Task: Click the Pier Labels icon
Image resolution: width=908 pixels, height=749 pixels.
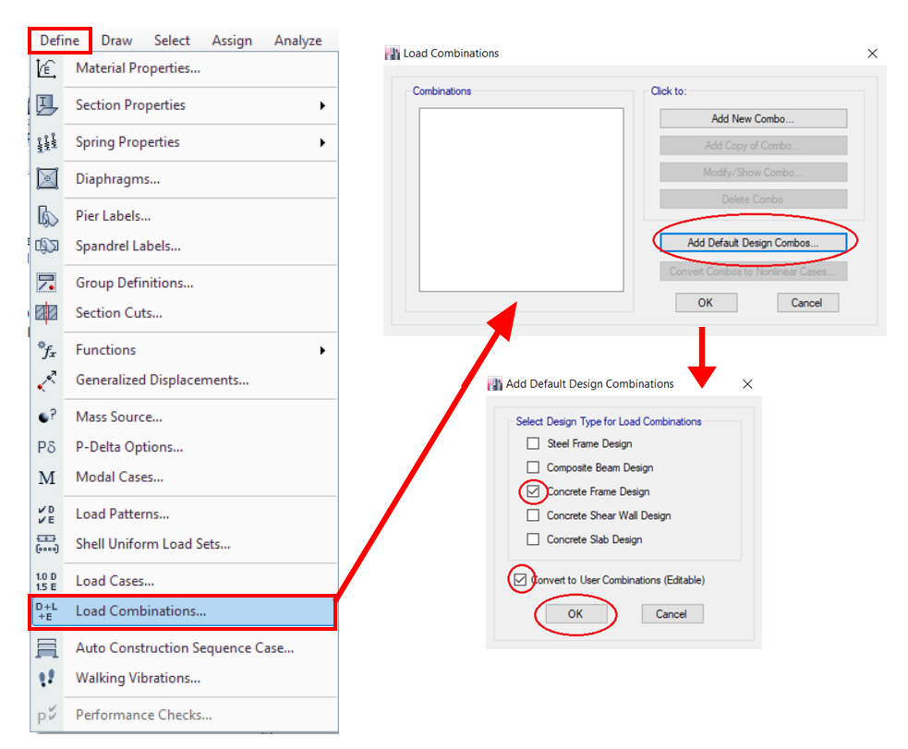Action: (47, 216)
